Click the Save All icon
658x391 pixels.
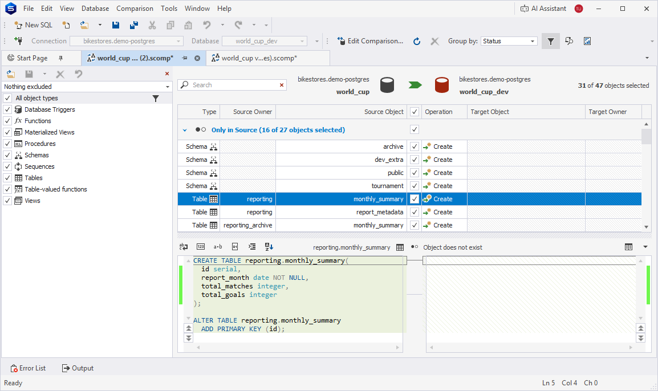[x=134, y=25]
